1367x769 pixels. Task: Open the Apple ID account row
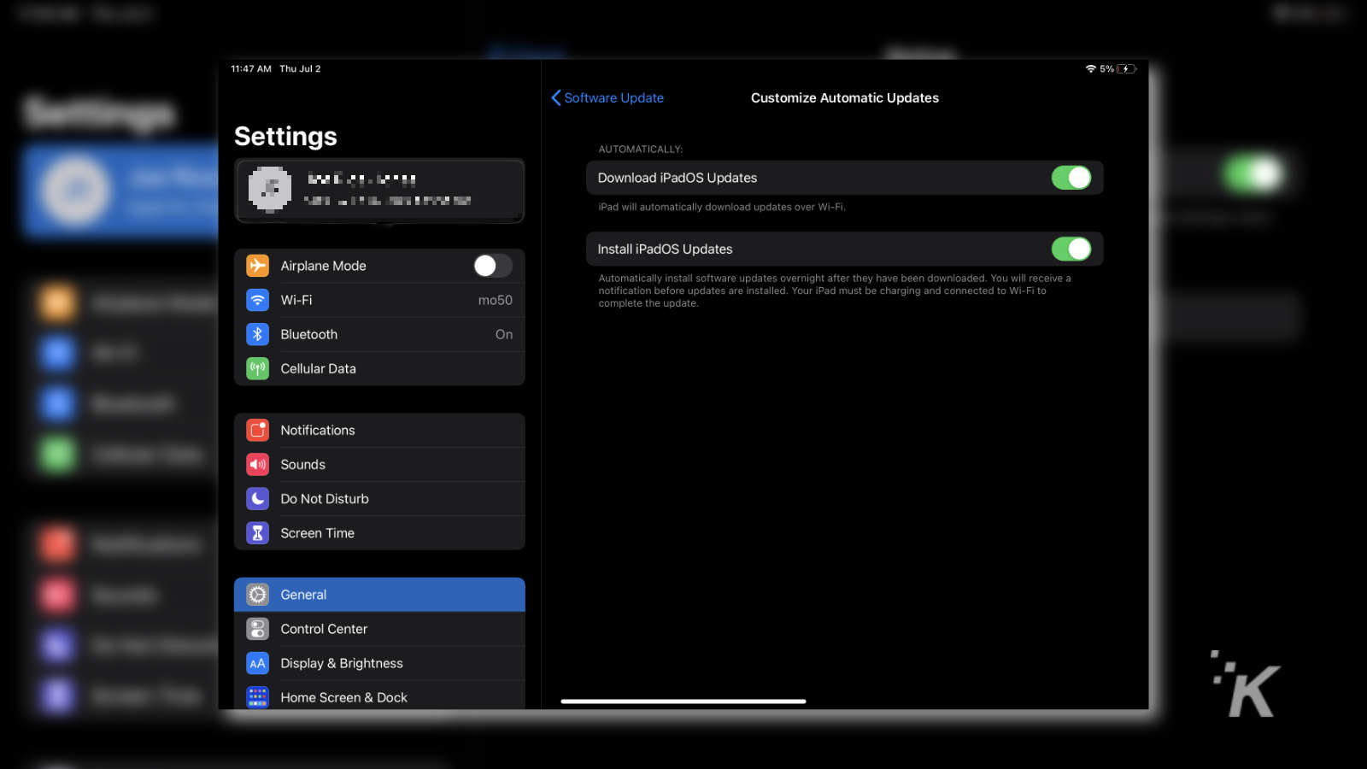click(379, 191)
